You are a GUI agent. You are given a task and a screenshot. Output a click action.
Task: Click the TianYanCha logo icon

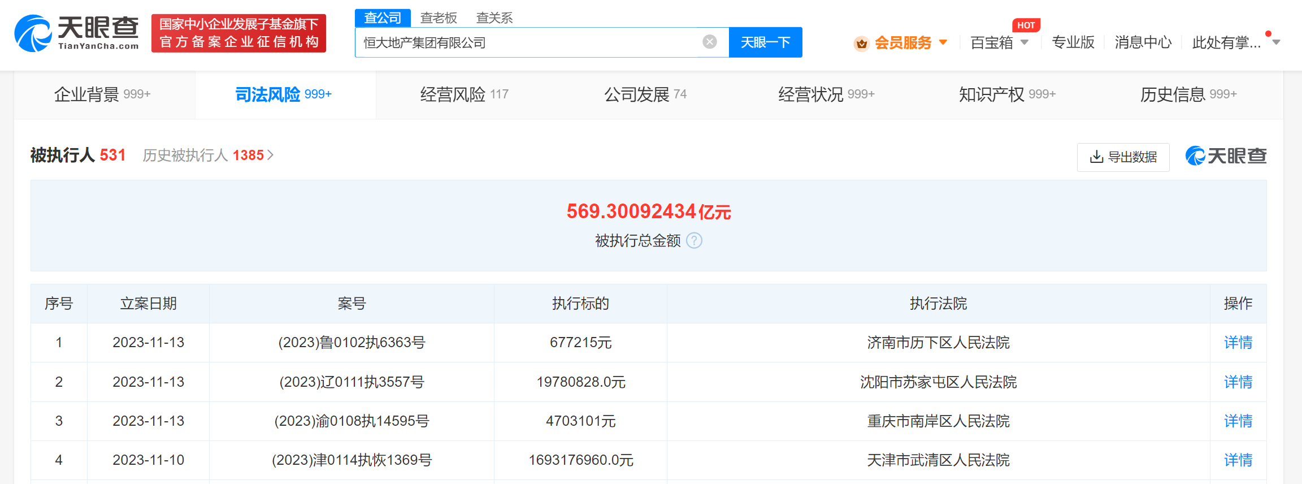coord(33,33)
